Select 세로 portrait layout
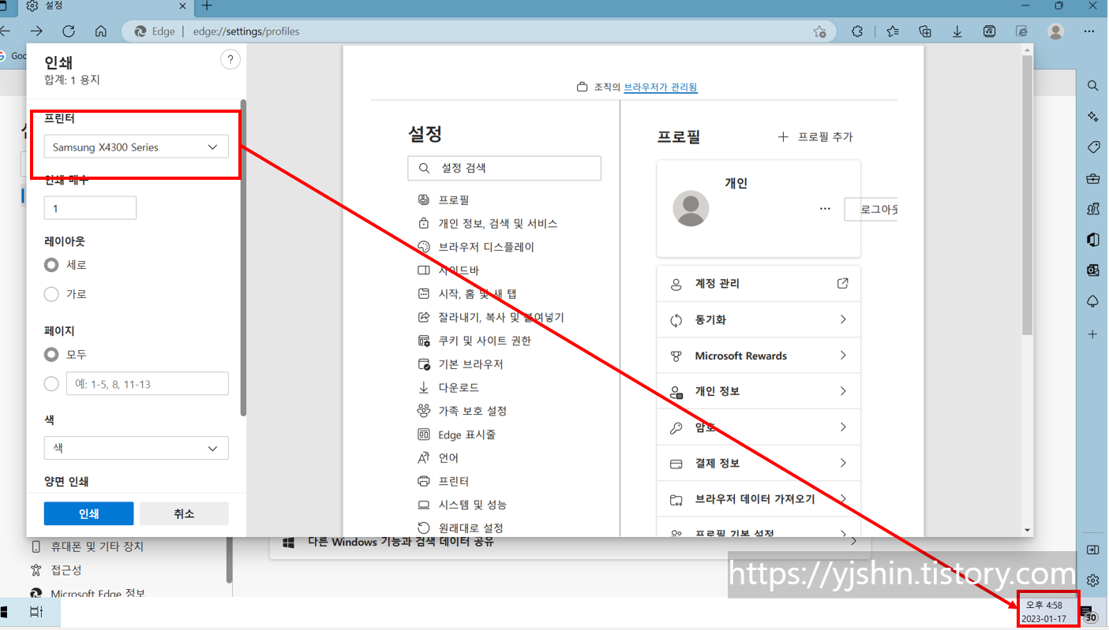The height and width of the screenshot is (630, 1109). point(51,265)
